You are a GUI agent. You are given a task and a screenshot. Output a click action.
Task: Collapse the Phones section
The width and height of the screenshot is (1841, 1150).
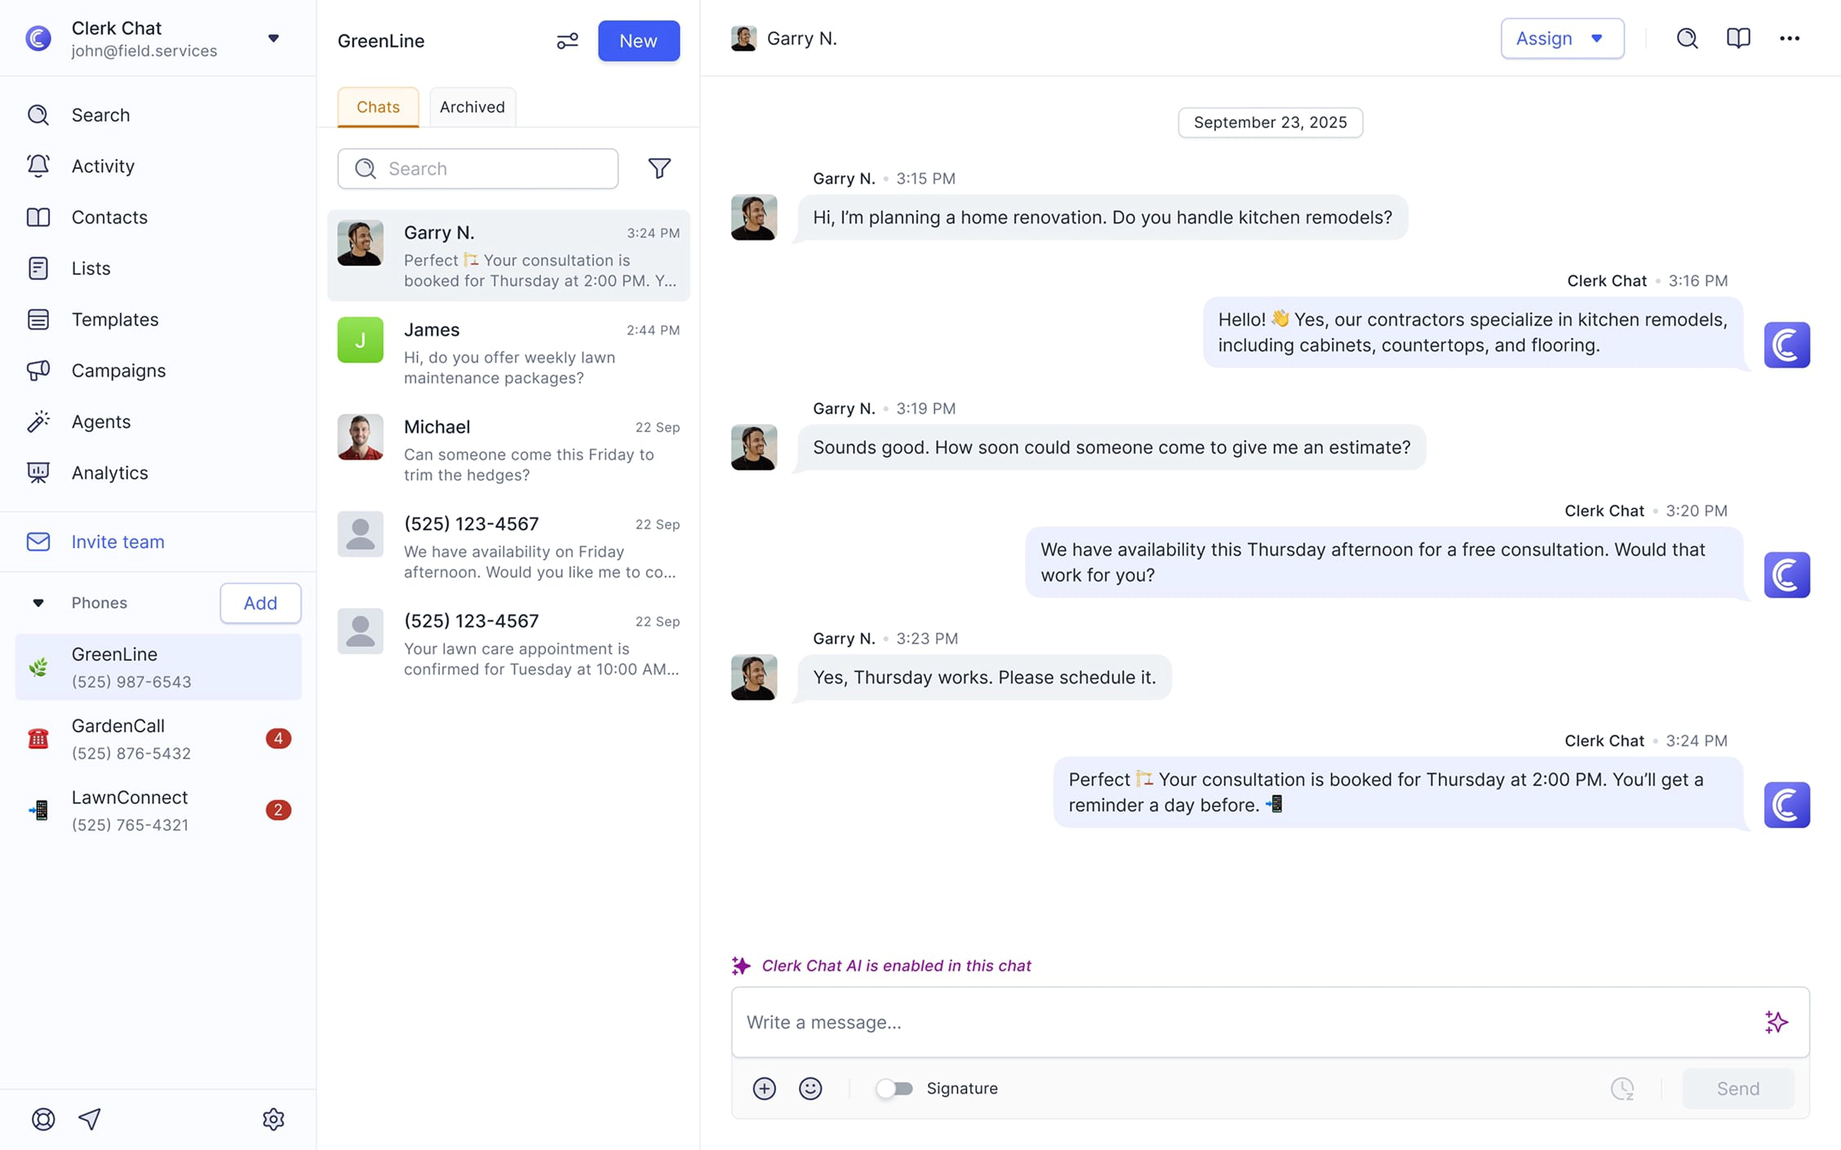(38, 603)
